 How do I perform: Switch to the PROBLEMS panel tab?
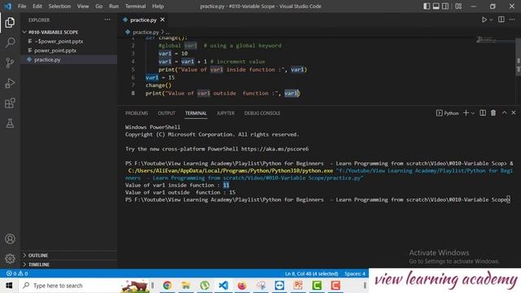click(137, 113)
